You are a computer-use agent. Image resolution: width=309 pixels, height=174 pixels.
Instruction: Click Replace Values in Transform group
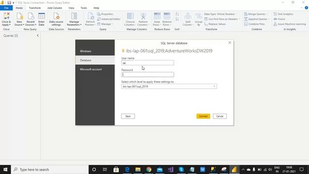(215, 24)
